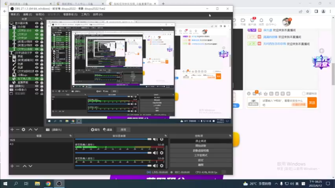
Task: Open the user avatar menu on Douyu
Action: 286,22
